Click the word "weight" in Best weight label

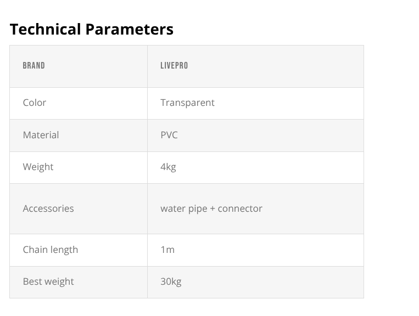pos(59,281)
